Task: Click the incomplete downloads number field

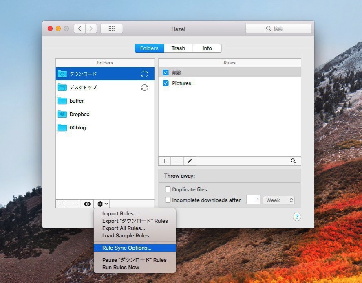Action: pyautogui.click(x=253, y=200)
